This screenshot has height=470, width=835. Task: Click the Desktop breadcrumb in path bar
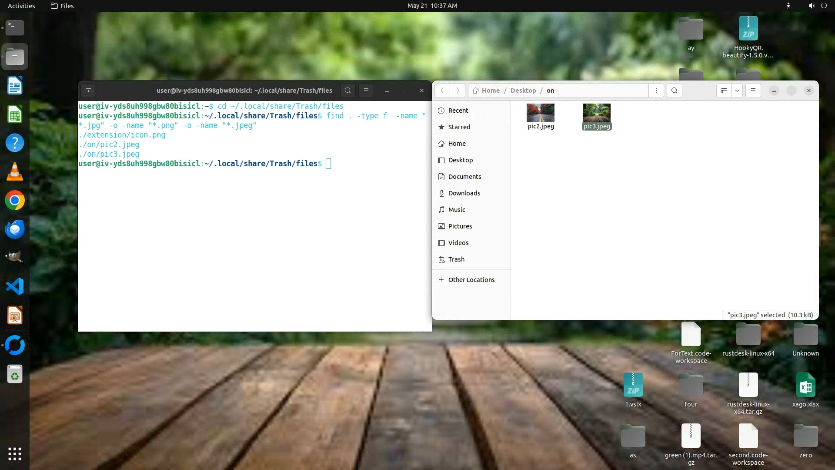click(523, 91)
